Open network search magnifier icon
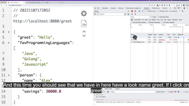Viewport: 189px width, 106px height. 142,11
